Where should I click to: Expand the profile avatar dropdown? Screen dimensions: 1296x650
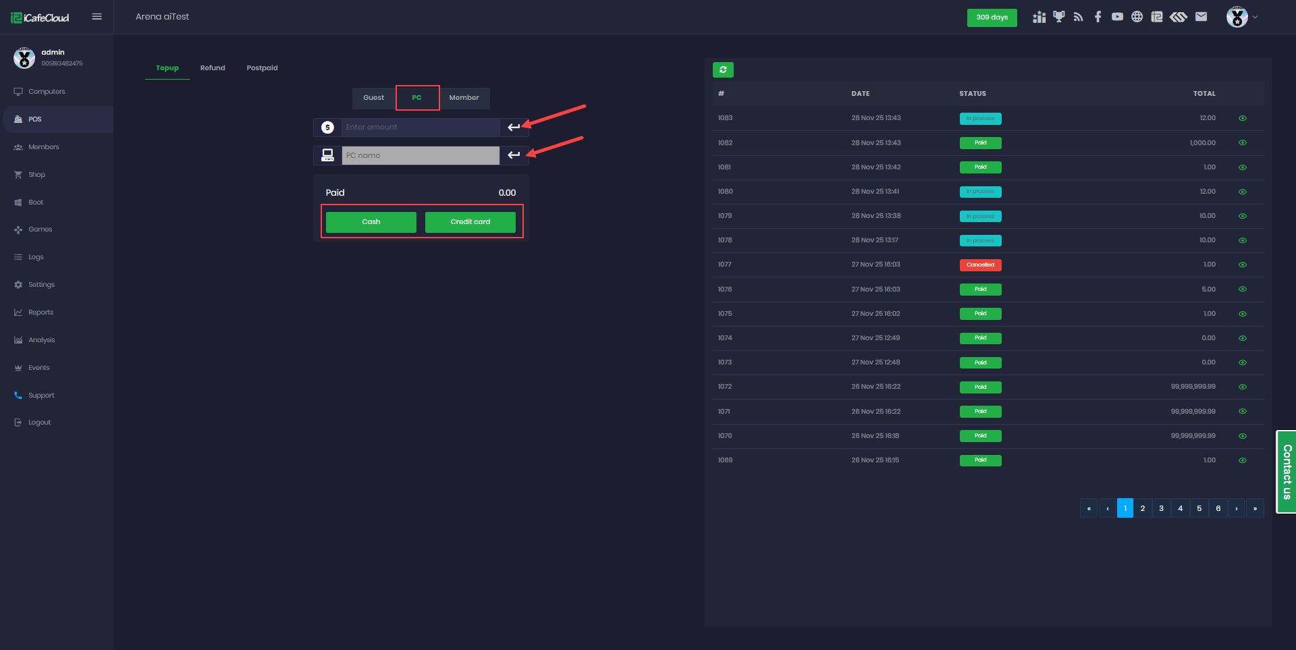[x=1242, y=17]
